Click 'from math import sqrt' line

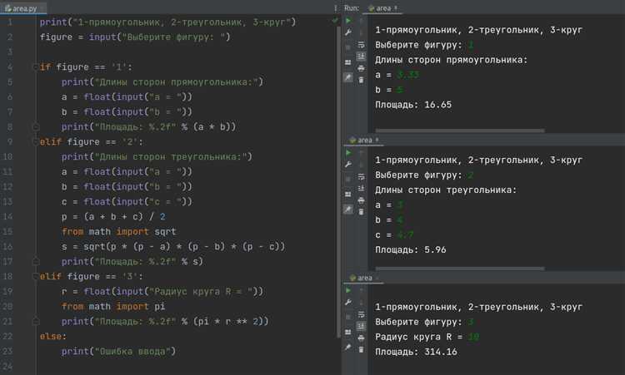coord(118,231)
